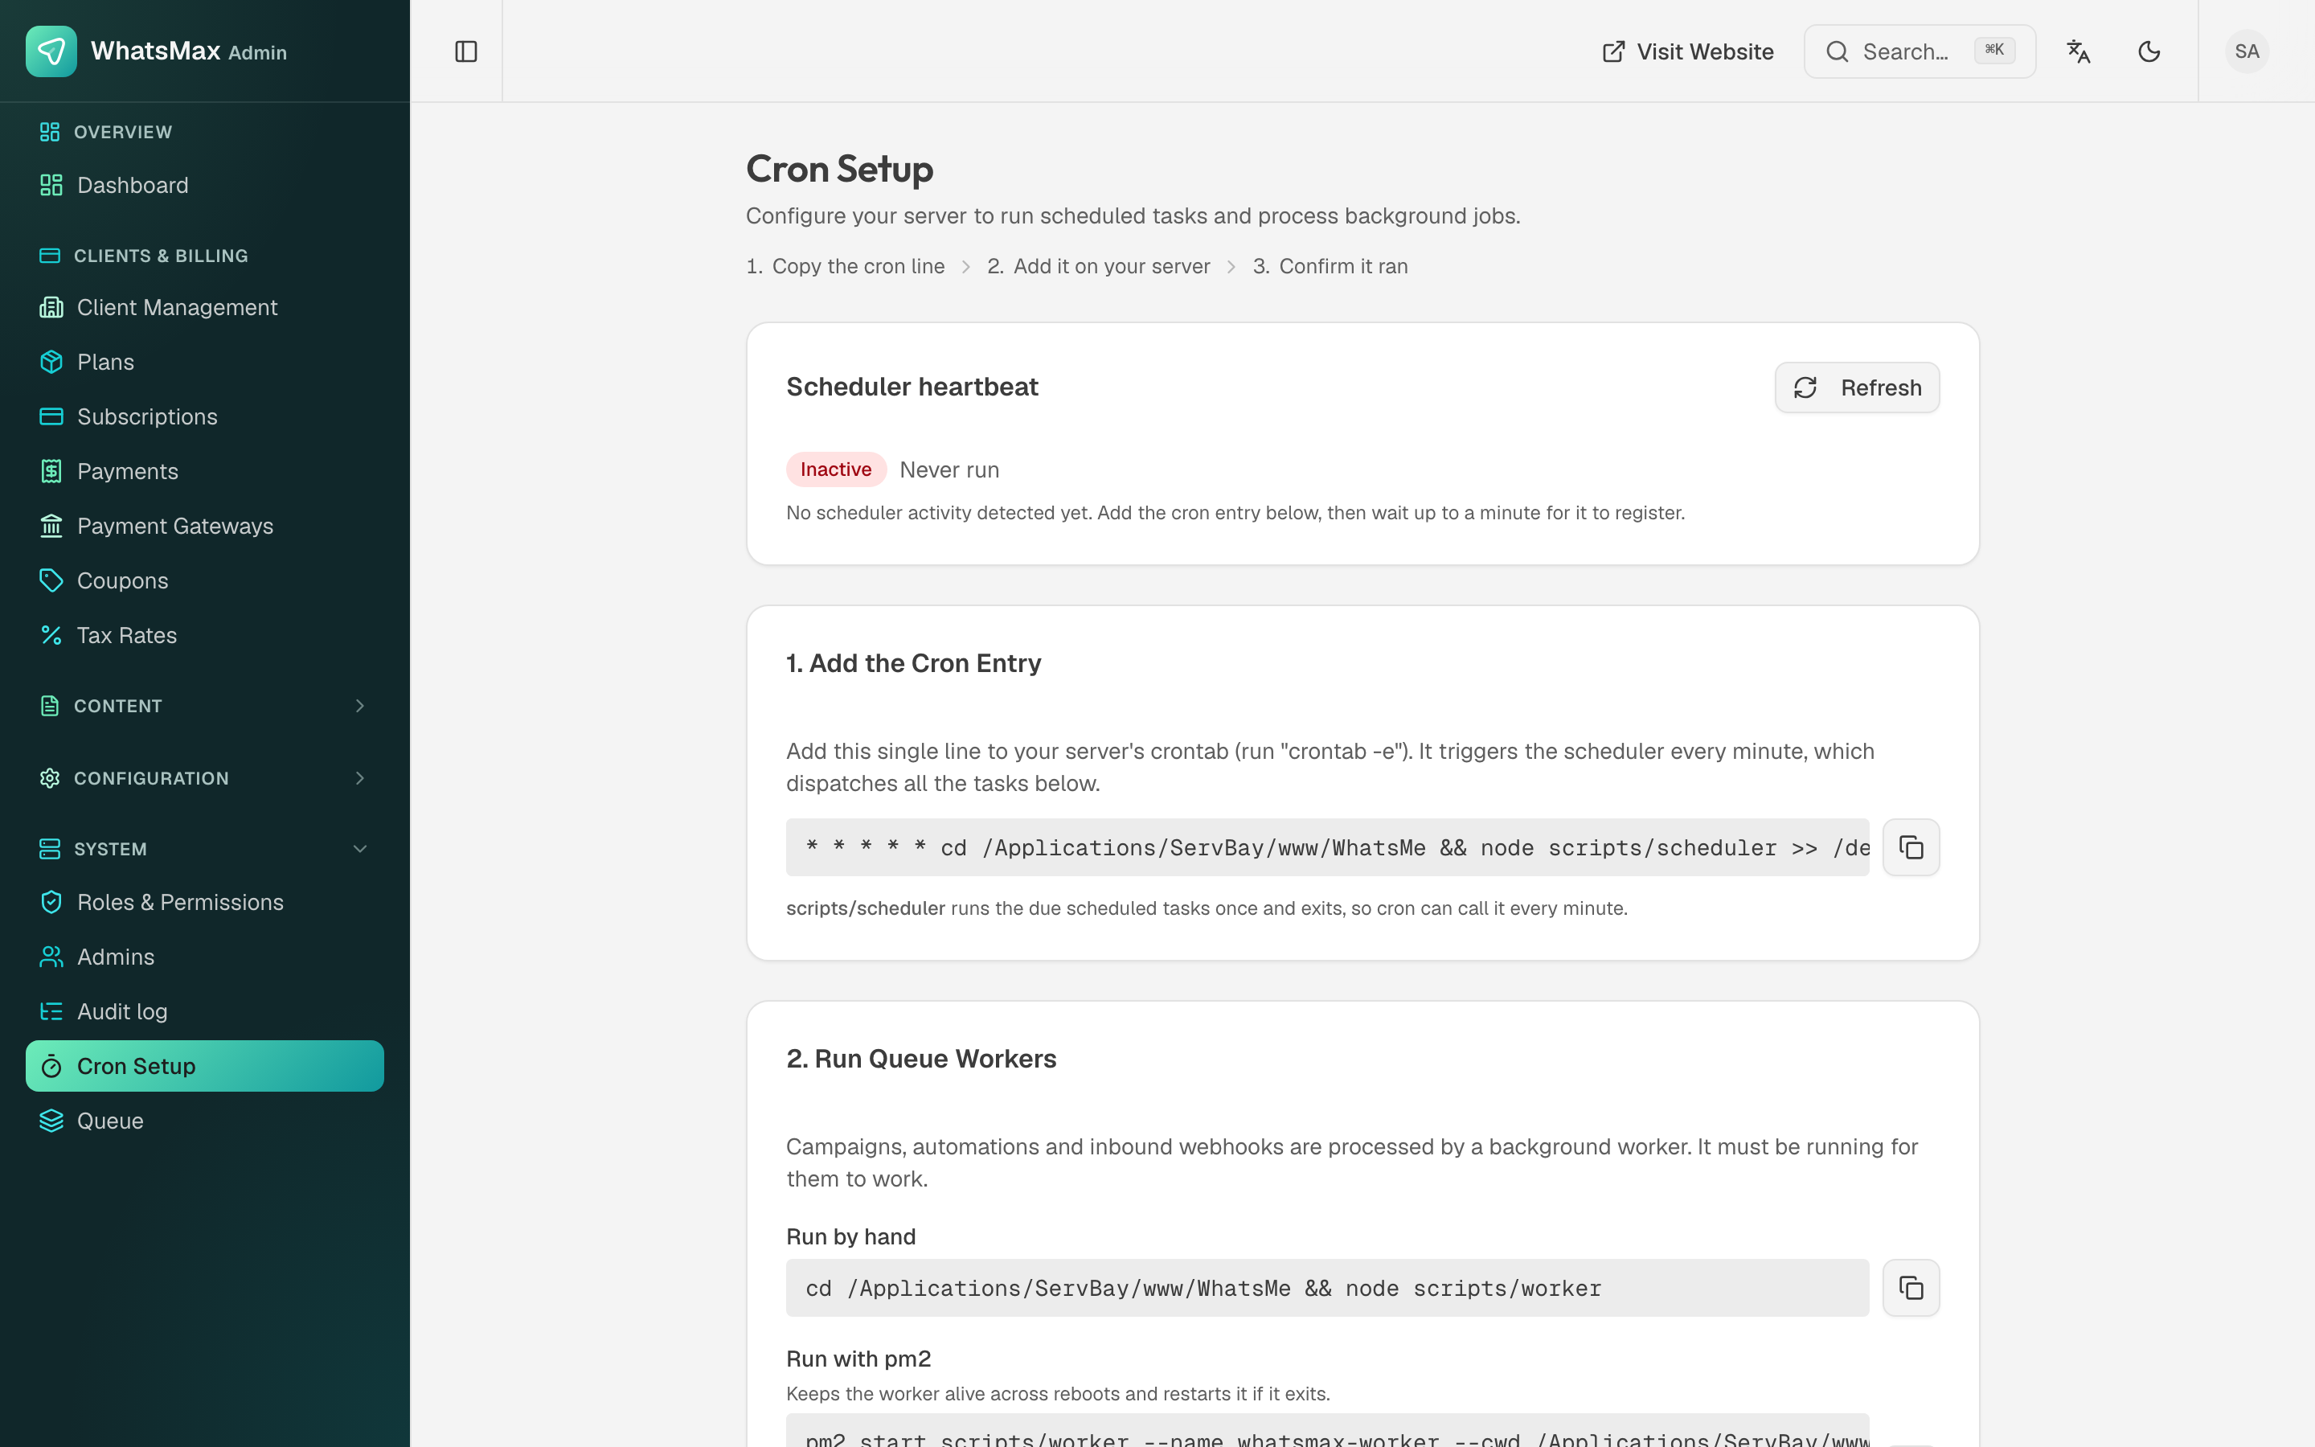Open Tax Rates in the sidebar
2315x1447 pixels.
point(205,634)
